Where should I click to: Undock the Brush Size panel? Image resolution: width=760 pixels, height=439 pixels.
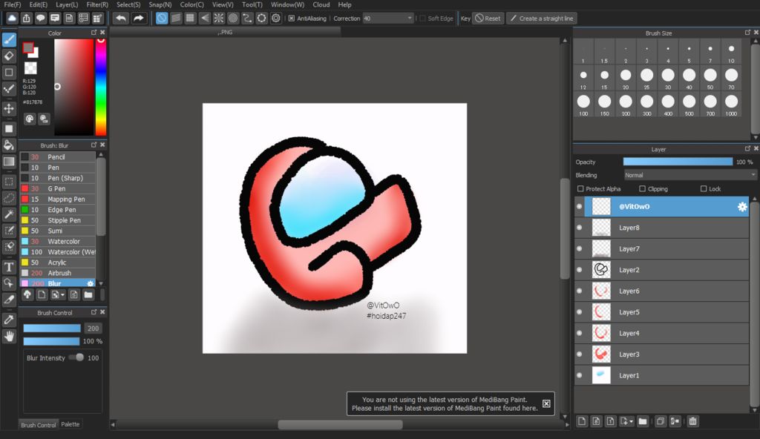coord(747,33)
